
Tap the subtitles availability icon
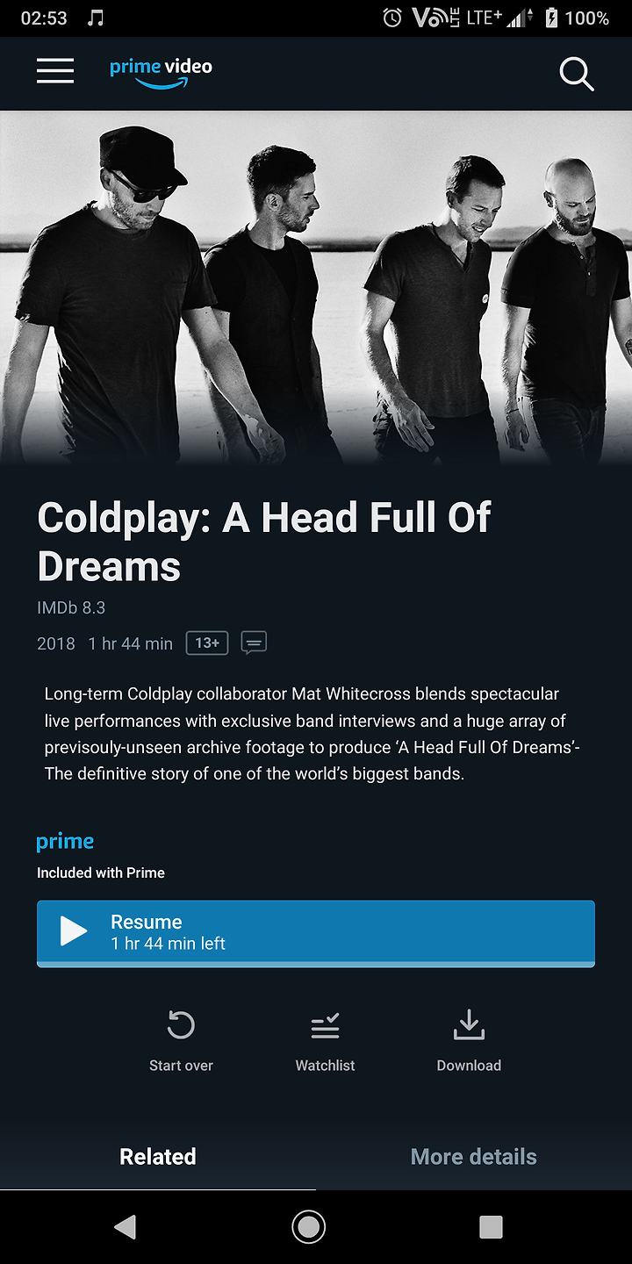point(254,643)
